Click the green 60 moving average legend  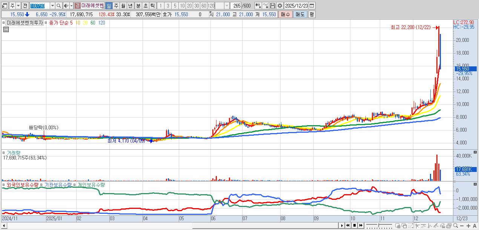pos(93,23)
